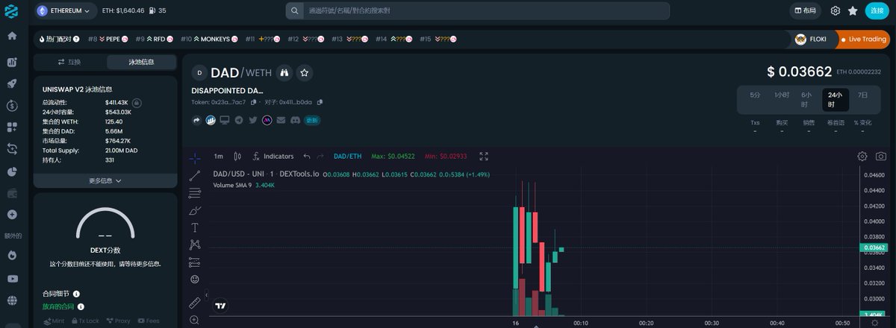896x328 pixels.
Task: Select the text T tool on chart
Action: [x=195, y=227]
